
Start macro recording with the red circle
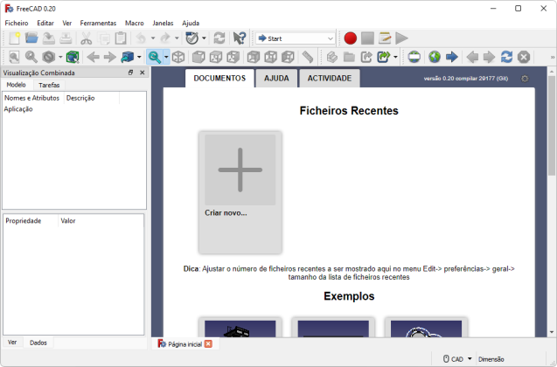coord(350,38)
